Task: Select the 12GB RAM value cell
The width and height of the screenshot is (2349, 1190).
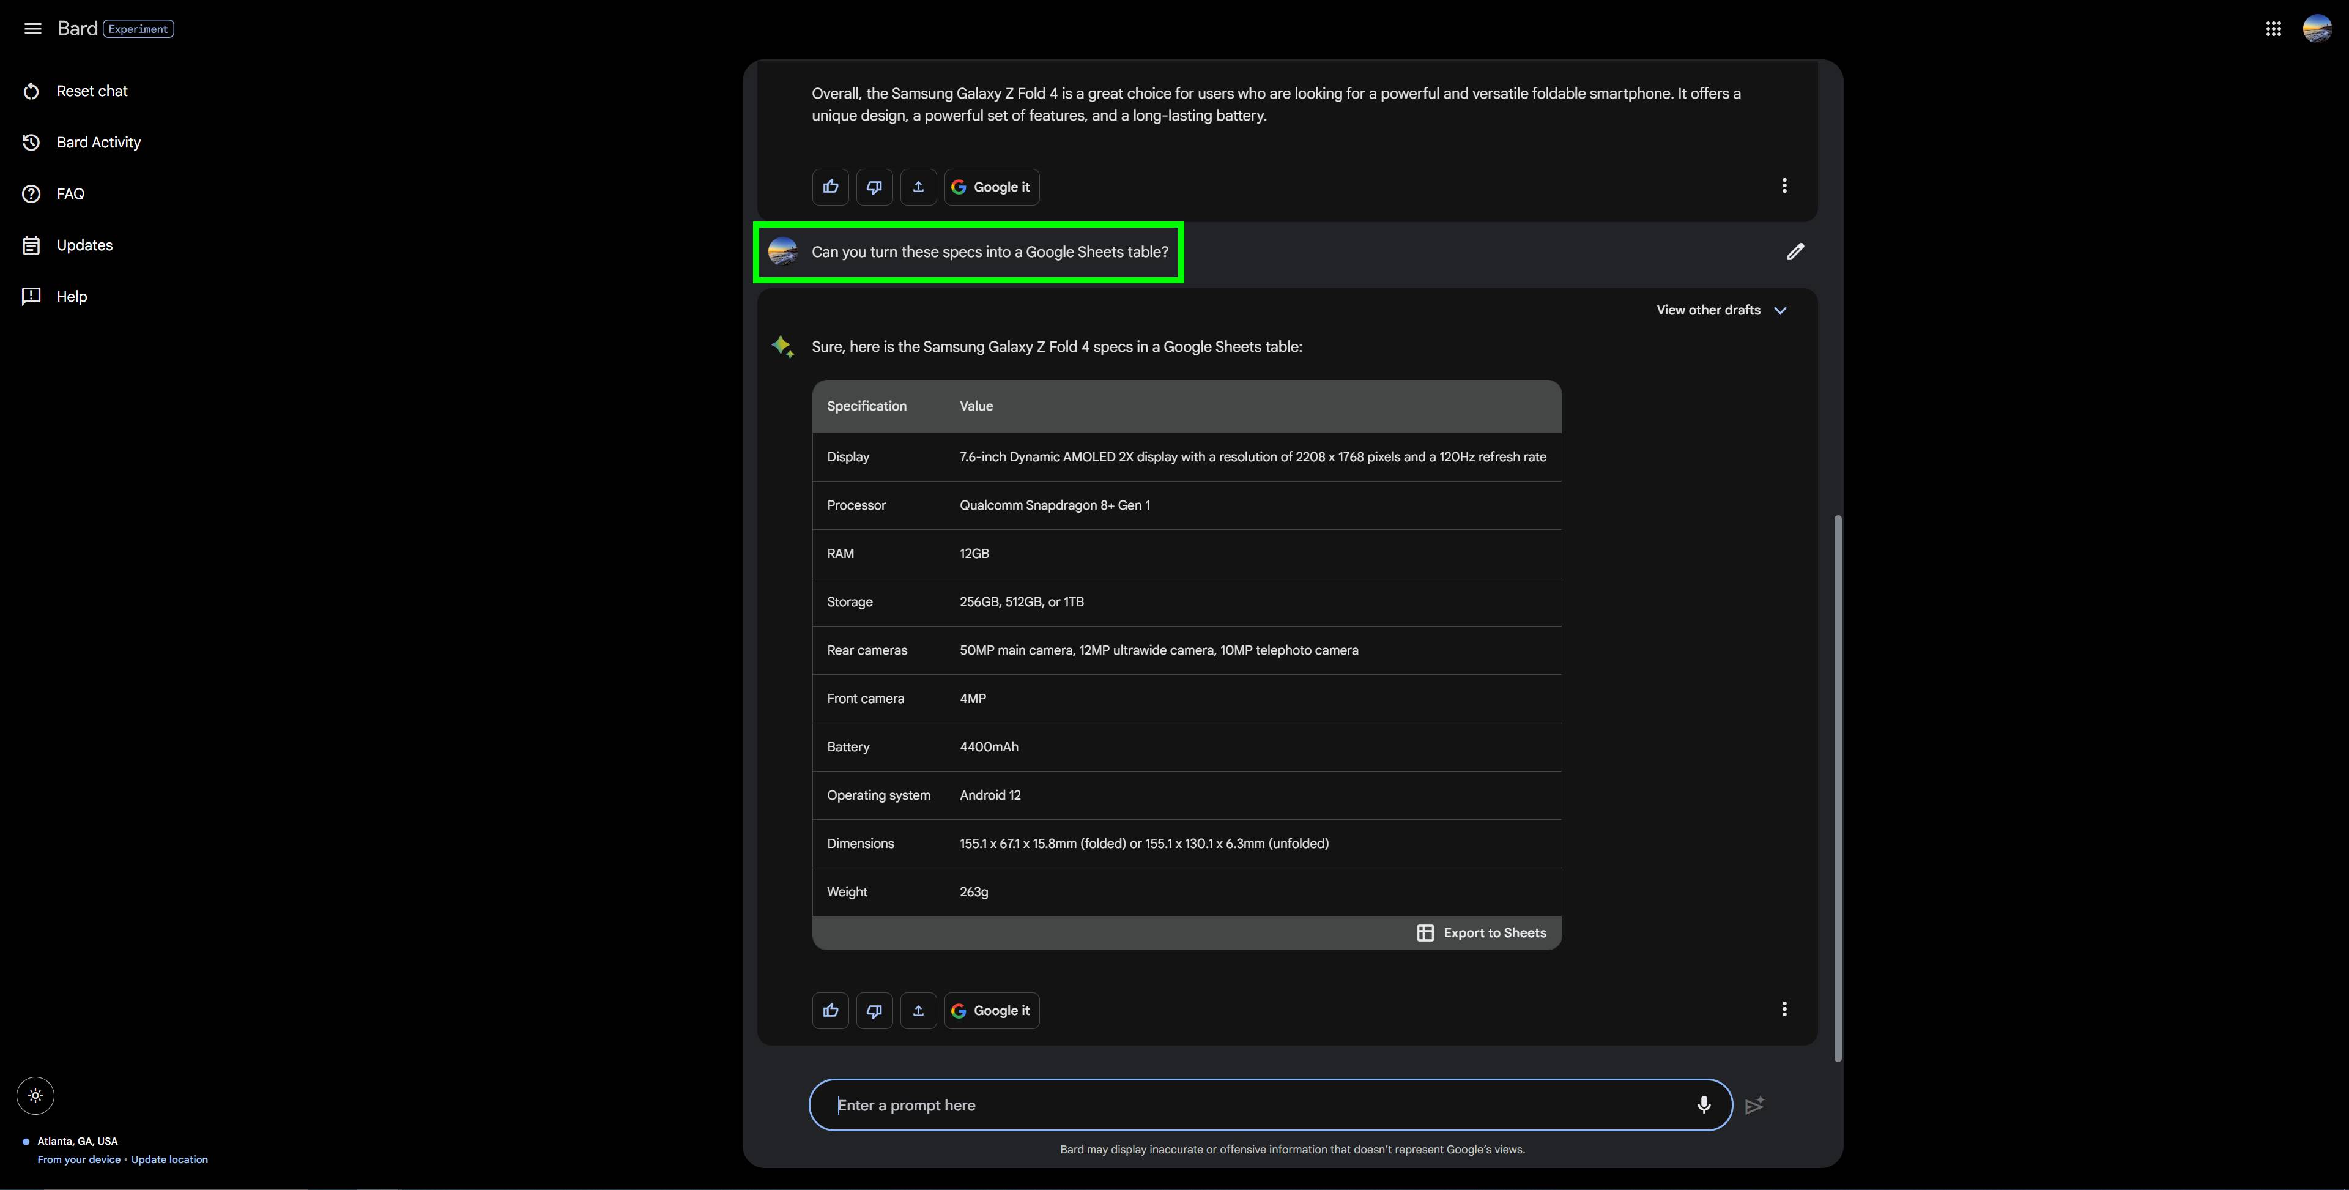Action: click(x=974, y=554)
